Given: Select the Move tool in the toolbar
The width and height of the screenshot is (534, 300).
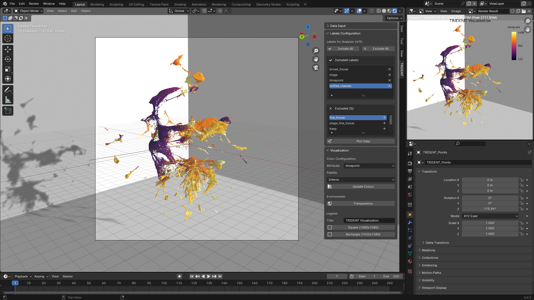Looking at the screenshot, I should [x=8, y=49].
